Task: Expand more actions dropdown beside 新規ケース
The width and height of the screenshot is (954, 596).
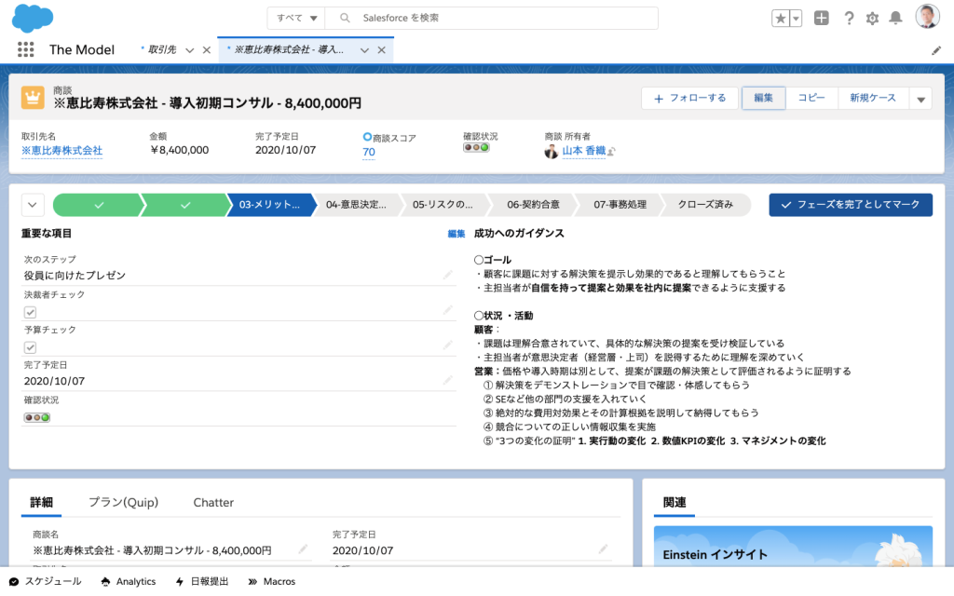Action: pyautogui.click(x=920, y=99)
